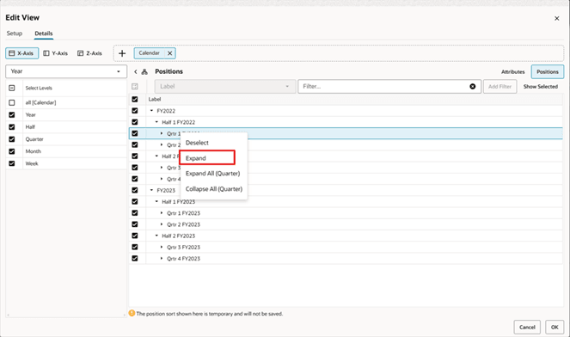The image size is (570, 337).
Task: Uncheck the Half 1 FY2023 row checkbox
Action: (x=135, y=201)
